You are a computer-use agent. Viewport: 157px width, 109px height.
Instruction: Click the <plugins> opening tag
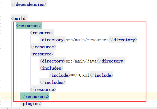31,104
